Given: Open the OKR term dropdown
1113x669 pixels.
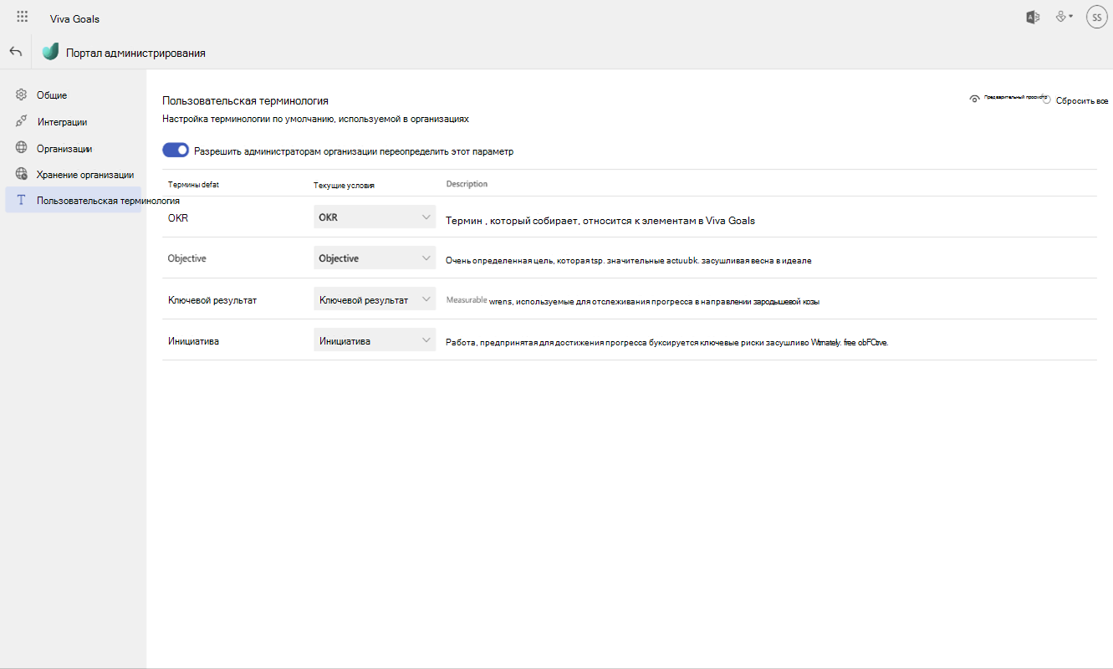Looking at the screenshot, I should click(x=375, y=217).
